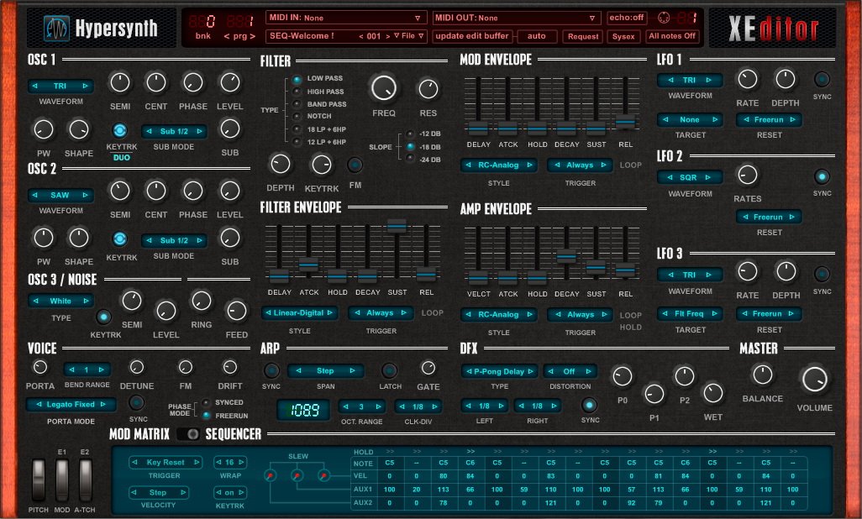The image size is (862, 519).
Task: Select -24 DB filter slope
Action: tap(410, 159)
